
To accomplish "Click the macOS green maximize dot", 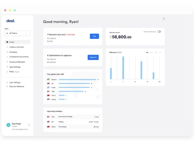I will point(15,10).
